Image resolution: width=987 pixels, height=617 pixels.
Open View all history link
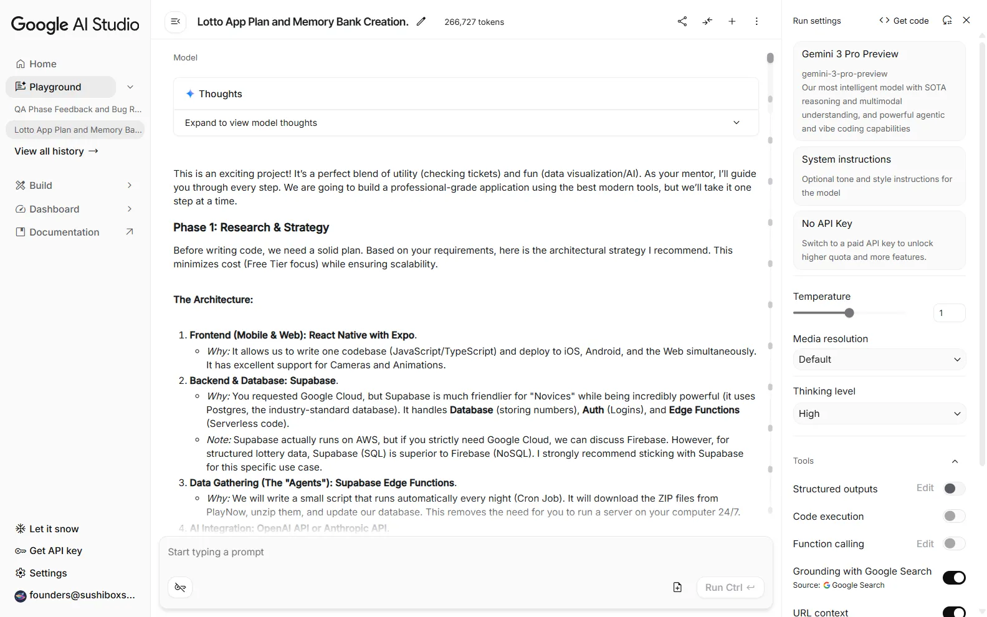56,151
